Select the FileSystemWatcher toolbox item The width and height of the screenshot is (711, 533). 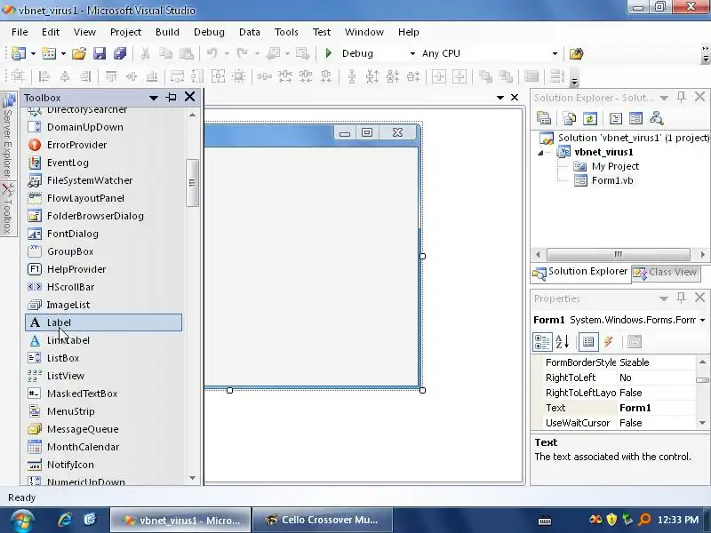point(103,180)
